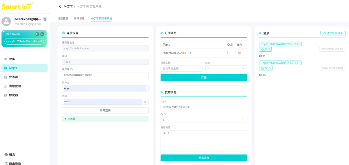Click the lock icon next to account name
Image resolution: width=349 pixels, height=165 pixels.
(x=45, y=19)
